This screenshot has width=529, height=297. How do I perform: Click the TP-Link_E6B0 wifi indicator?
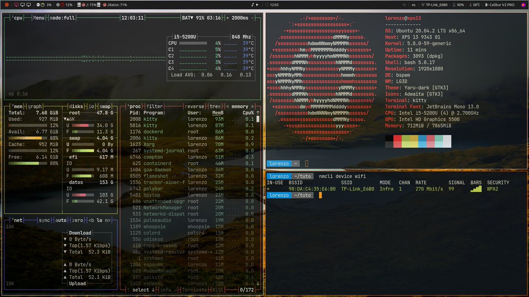(x=434, y=5)
